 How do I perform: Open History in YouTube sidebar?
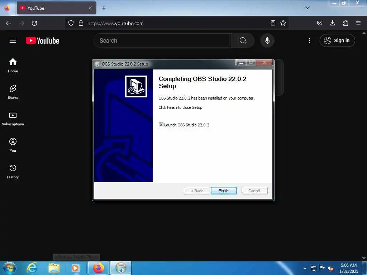click(x=13, y=172)
